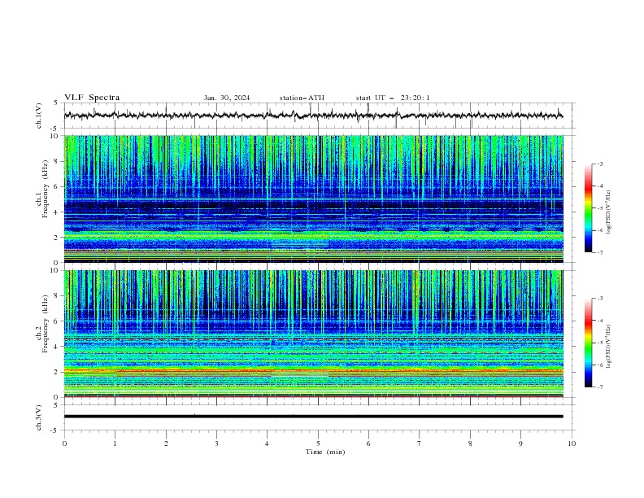Click the "ch.3(V)" axis label
The image size is (644, 498).
coord(39,417)
